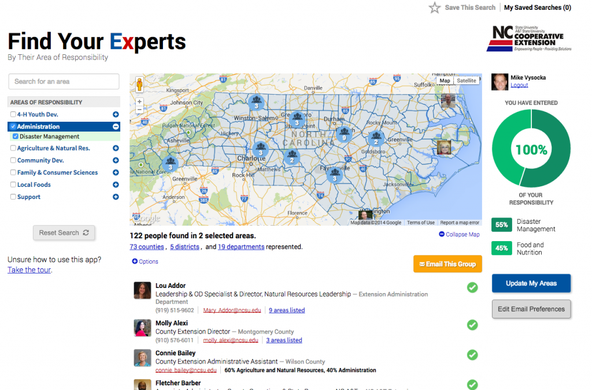The height and width of the screenshot is (390, 592).
Task: Expand the Options section
Action: 145,261
